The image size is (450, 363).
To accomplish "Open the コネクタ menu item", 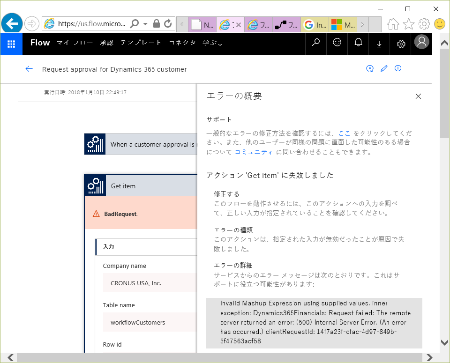I will [x=182, y=43].
